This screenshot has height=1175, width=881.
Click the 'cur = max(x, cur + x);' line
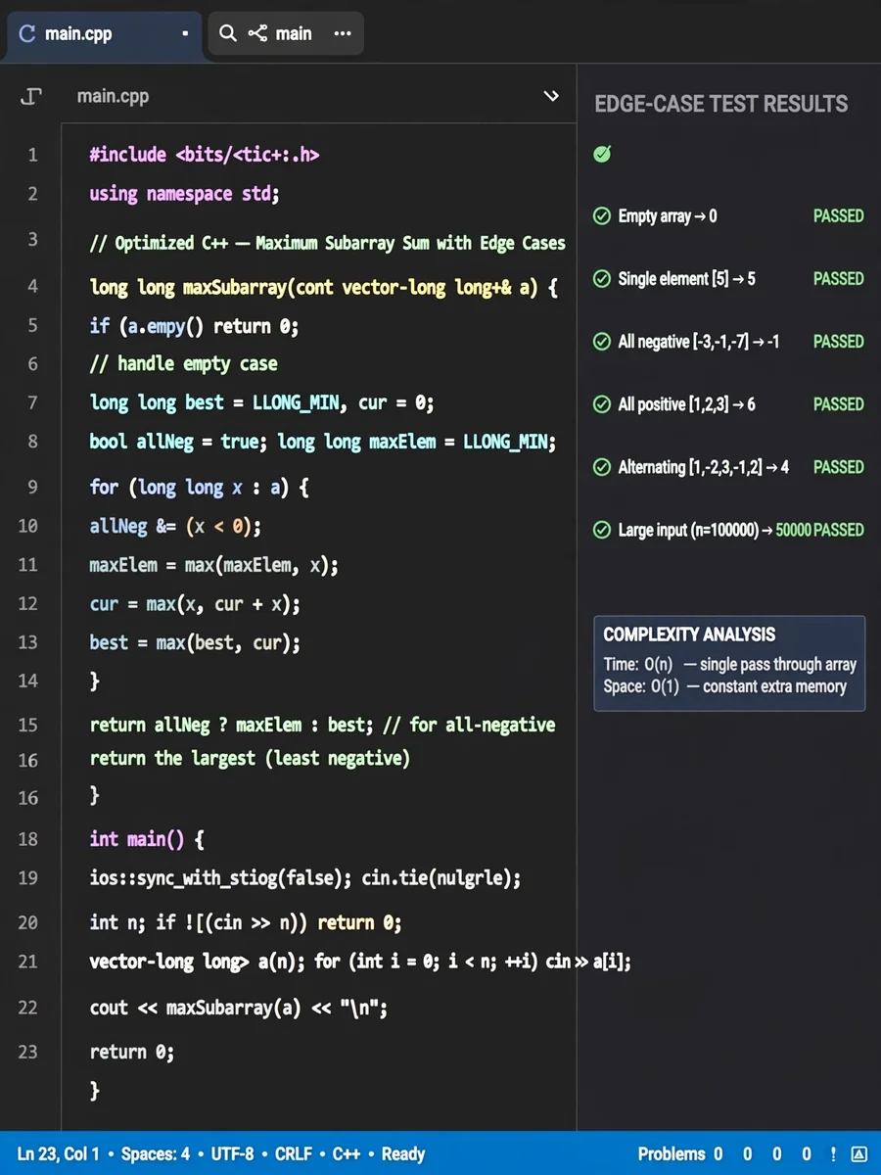(x=195, y=604)
